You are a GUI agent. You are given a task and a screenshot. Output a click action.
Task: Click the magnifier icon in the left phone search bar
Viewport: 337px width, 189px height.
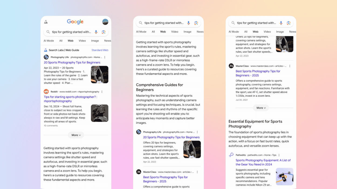tap(48, 32)
